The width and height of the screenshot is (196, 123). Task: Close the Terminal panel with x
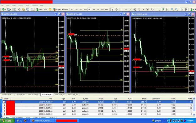coord(1,98)
